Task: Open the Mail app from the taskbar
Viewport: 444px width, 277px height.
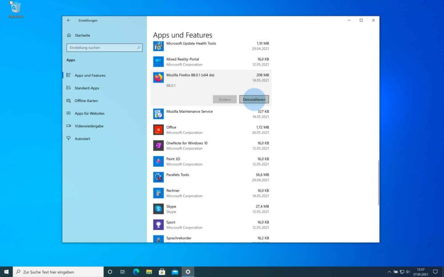Action: pos(175,272)
